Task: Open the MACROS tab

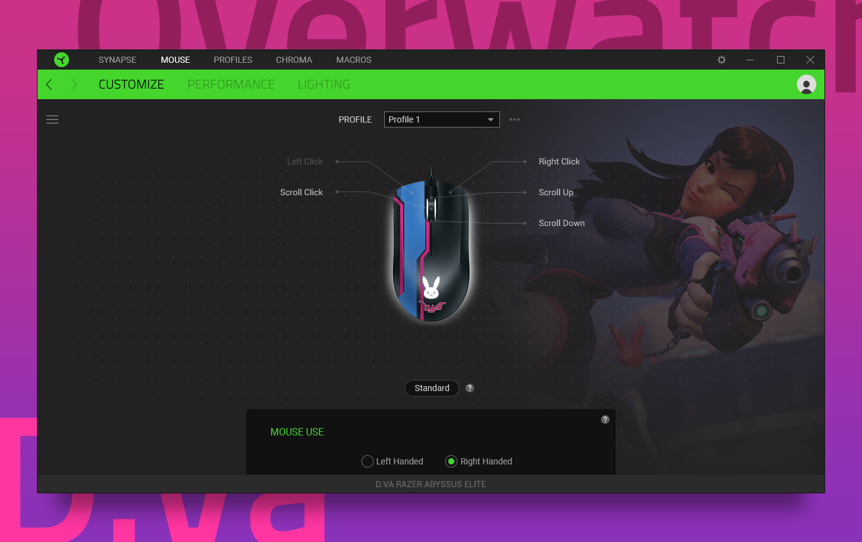Action: pos(354,60)
